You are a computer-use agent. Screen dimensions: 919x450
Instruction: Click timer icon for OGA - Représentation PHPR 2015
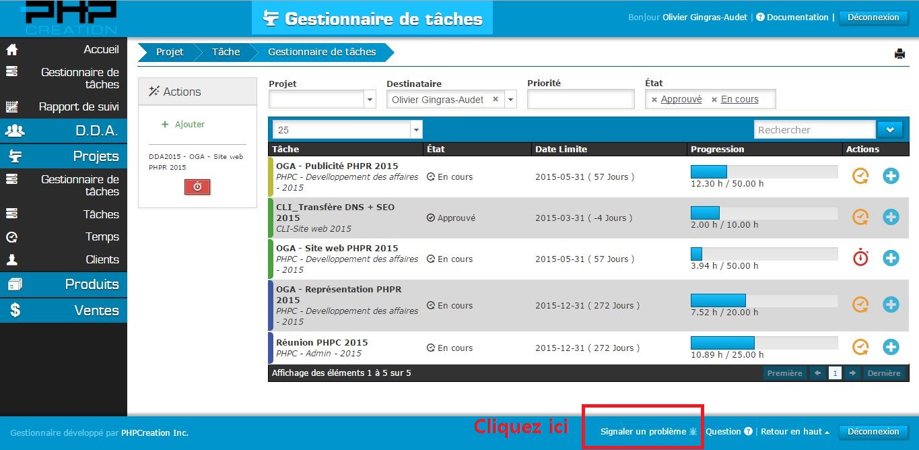coord(860,305)
